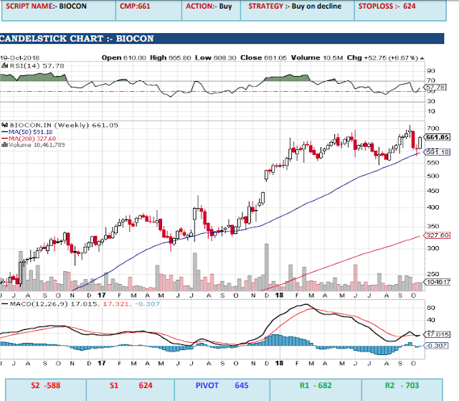Click the MACD(12,26,9) 17.015 legend text
The image size is (459, 401).
[53, 304]
